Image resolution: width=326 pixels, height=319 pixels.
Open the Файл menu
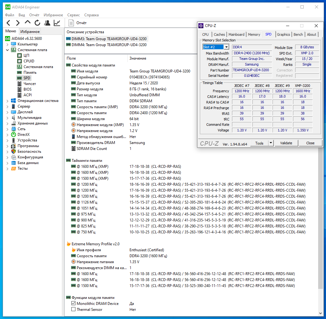click(9, 15)
